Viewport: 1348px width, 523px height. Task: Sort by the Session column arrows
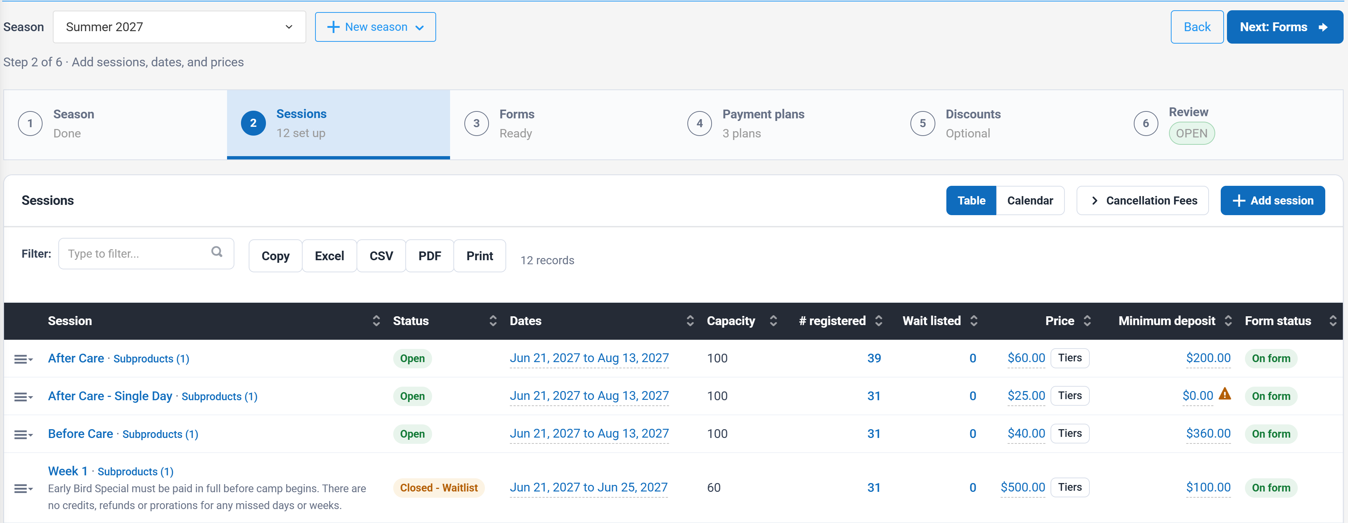pyautogui.click(x=376, y=321)
